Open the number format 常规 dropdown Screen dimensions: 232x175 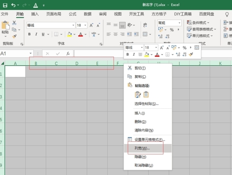click(179, 23)
